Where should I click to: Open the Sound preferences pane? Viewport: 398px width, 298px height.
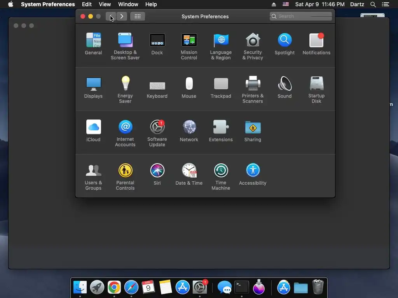pyautogui.click(x=285, y=87)
